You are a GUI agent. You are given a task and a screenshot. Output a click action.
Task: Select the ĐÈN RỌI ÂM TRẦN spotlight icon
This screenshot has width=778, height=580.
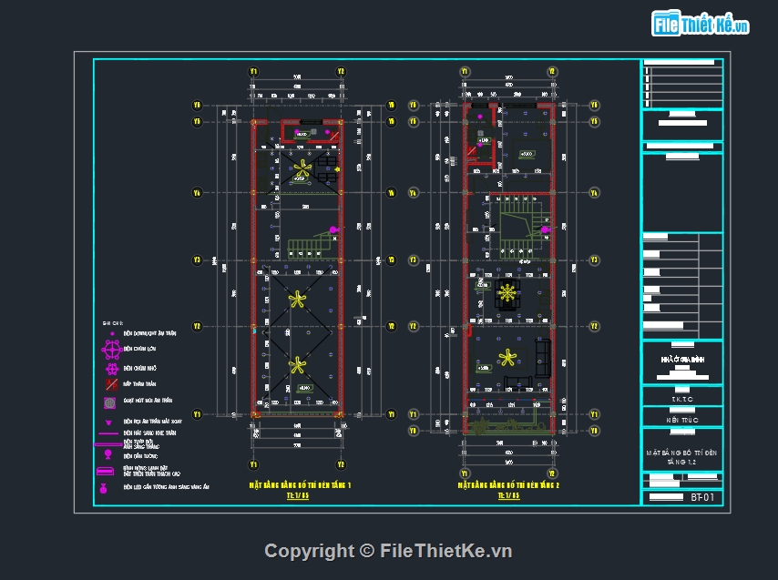108,422
